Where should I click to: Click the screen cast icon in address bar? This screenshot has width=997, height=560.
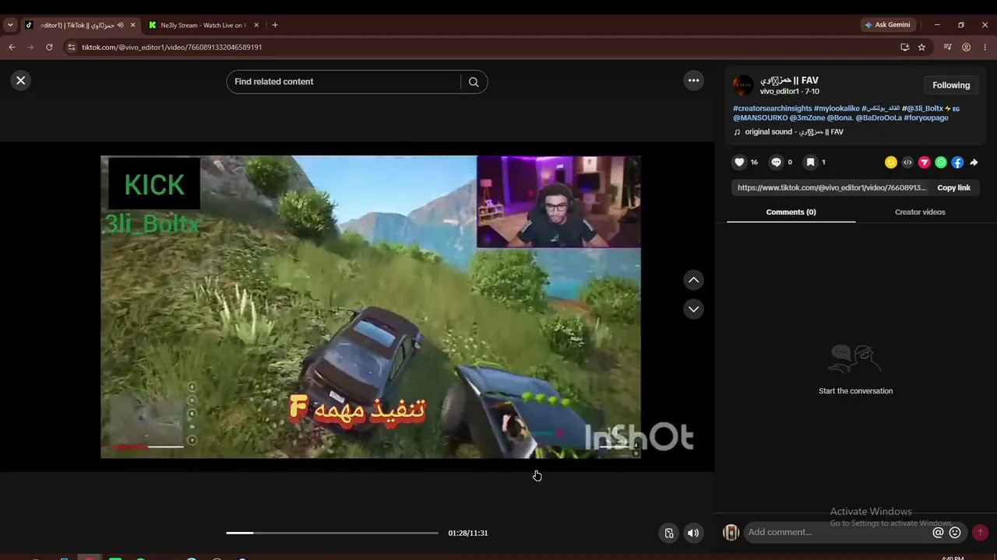click(904, 47)
